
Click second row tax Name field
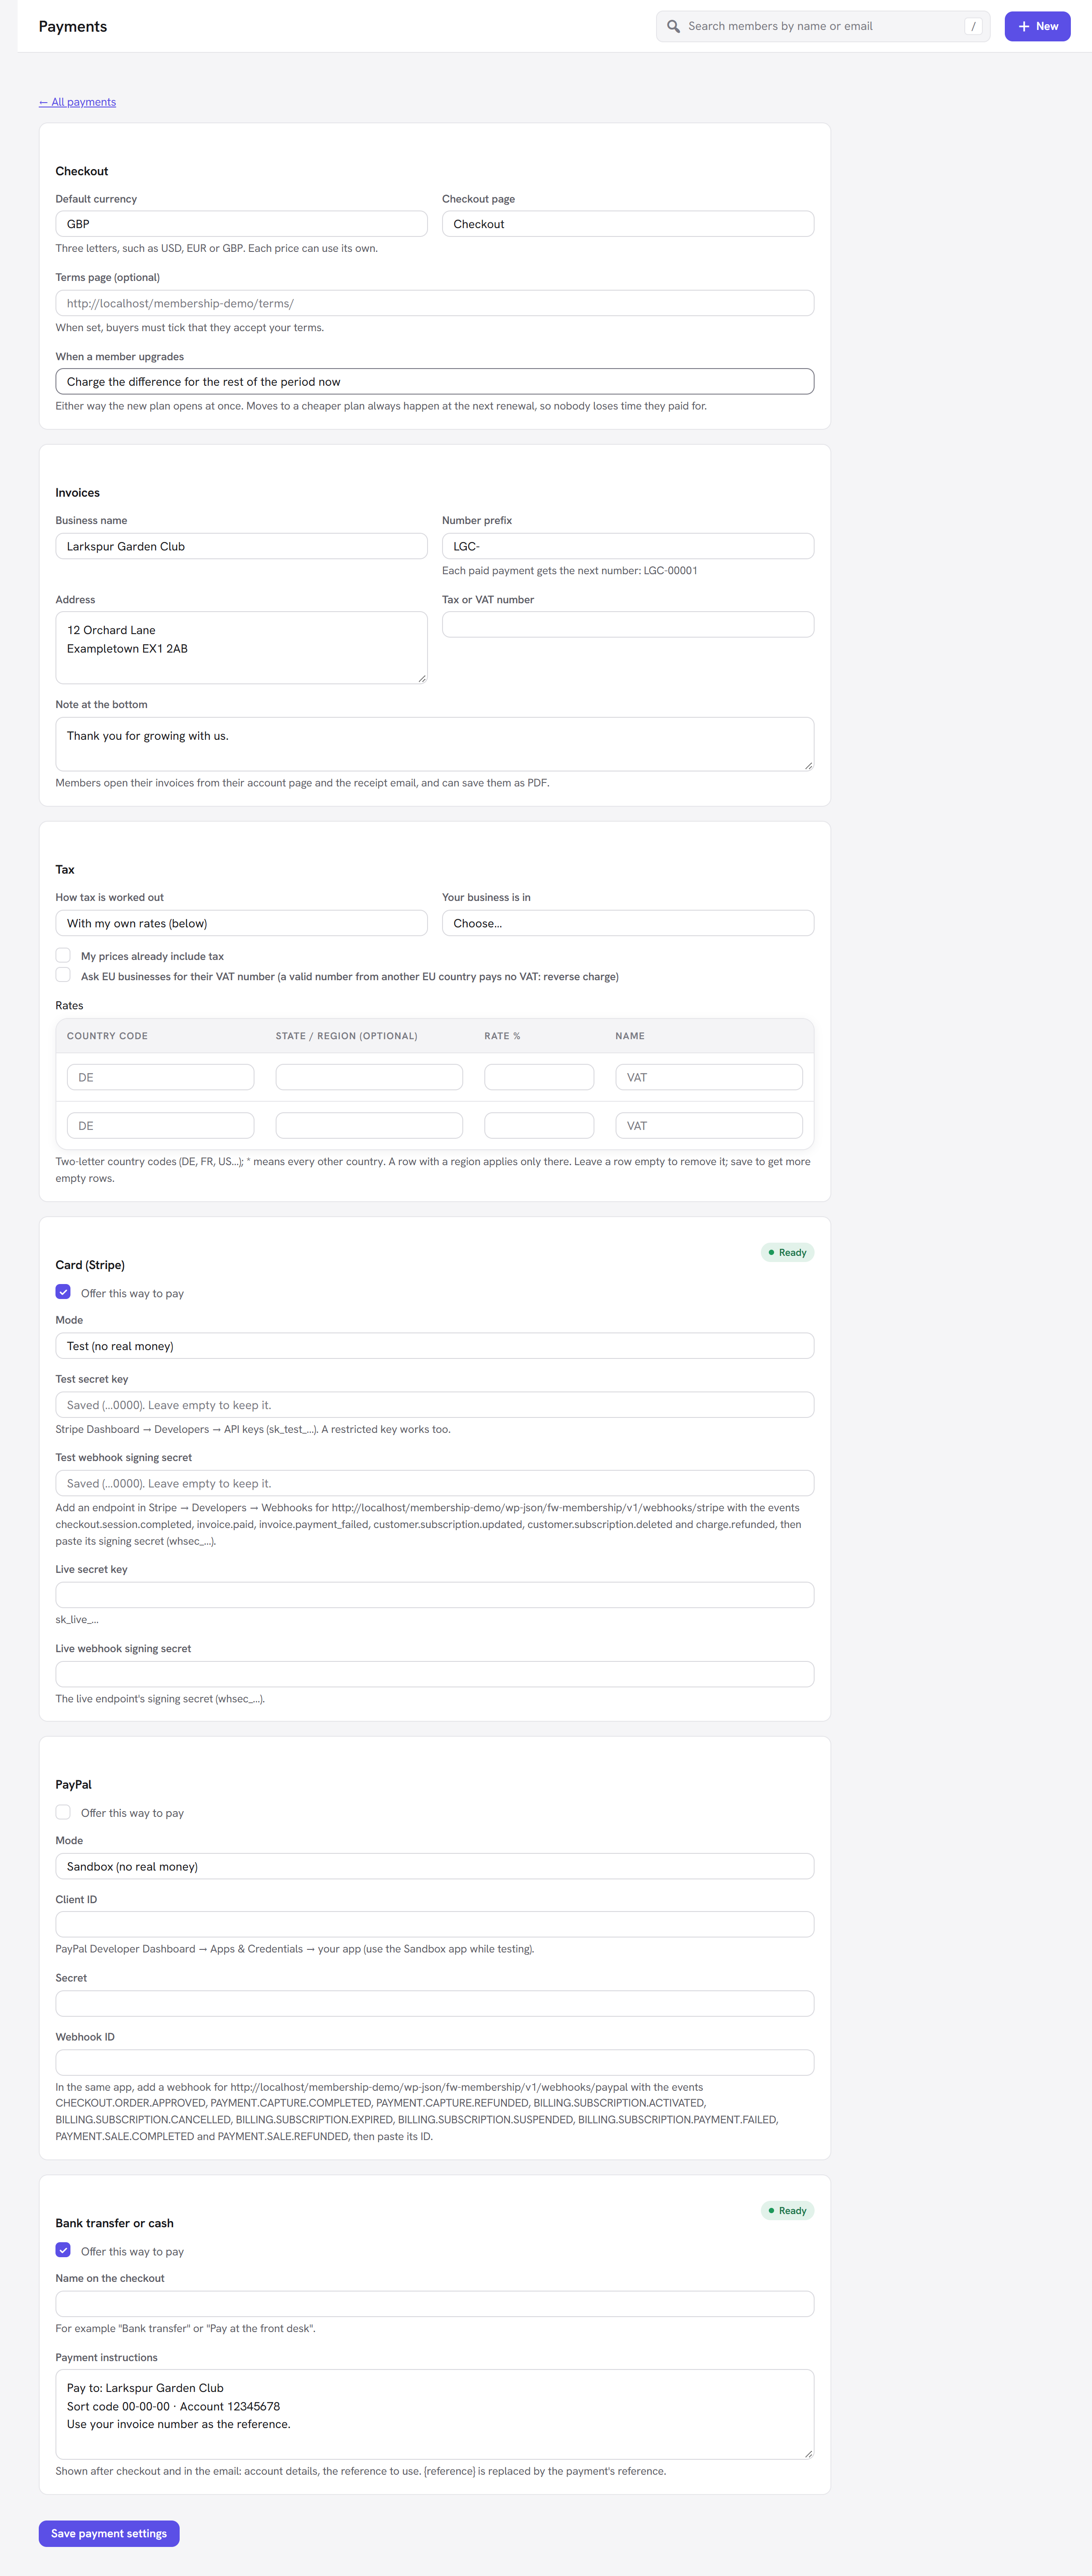coord(709,1126)
